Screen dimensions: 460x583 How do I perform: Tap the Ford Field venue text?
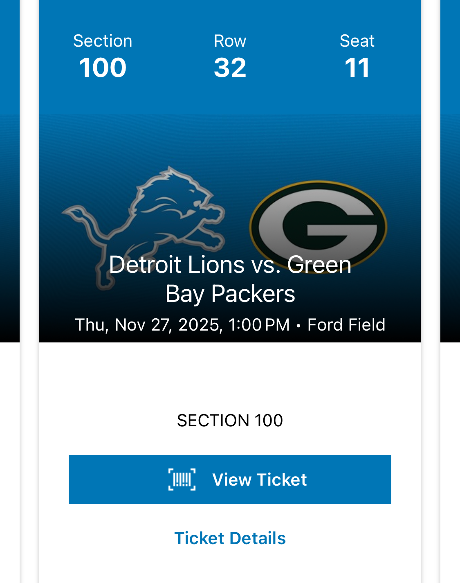[346, 325]
